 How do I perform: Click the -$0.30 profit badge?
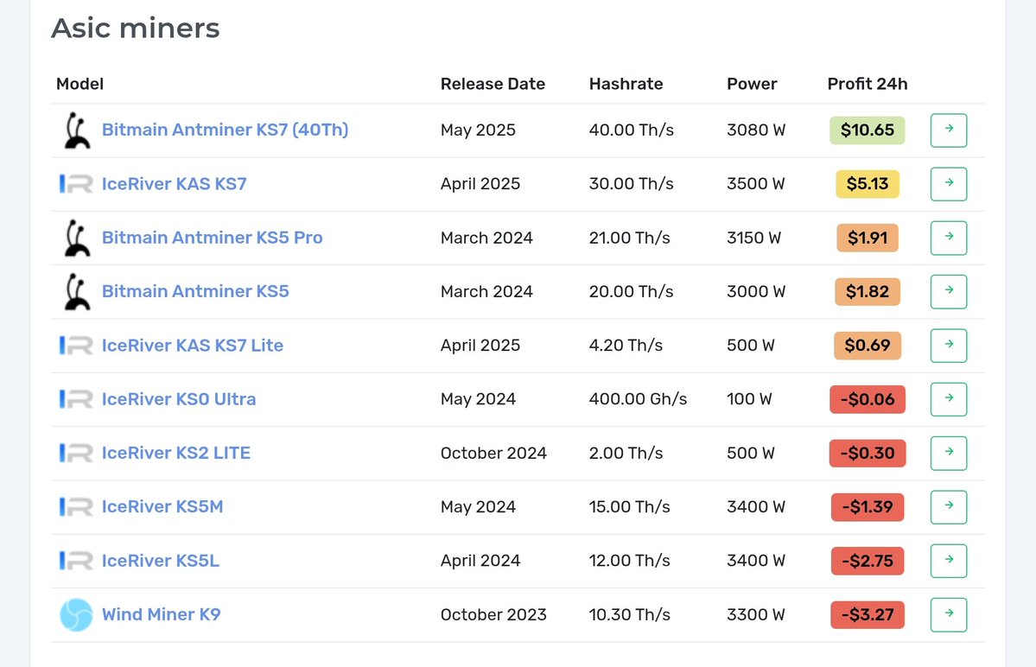[x=868, y=453]
